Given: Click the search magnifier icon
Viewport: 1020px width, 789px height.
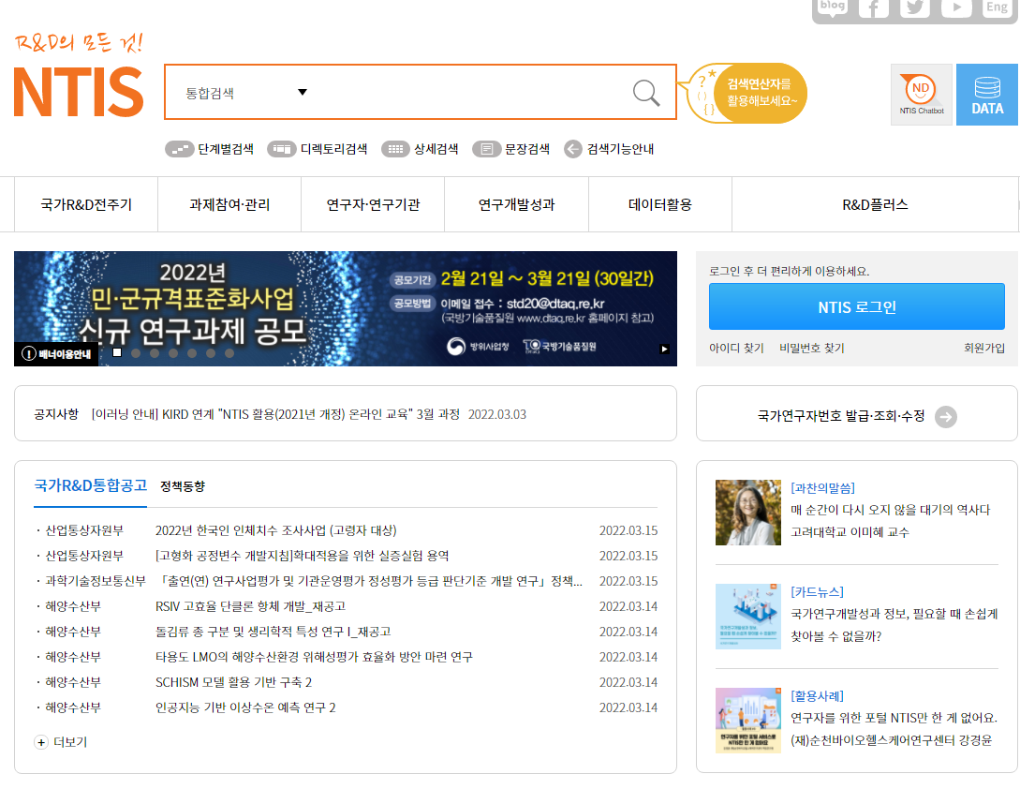Looking at the screenshot, I should pos(645,92).
